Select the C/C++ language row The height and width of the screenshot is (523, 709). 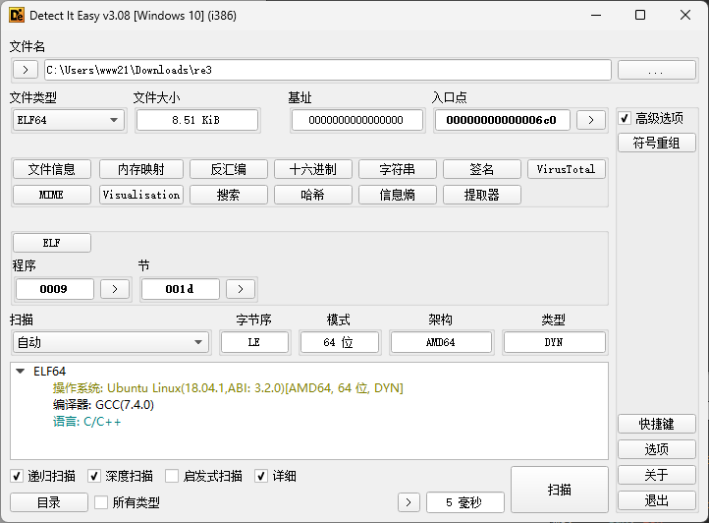(x=86, y=422)
